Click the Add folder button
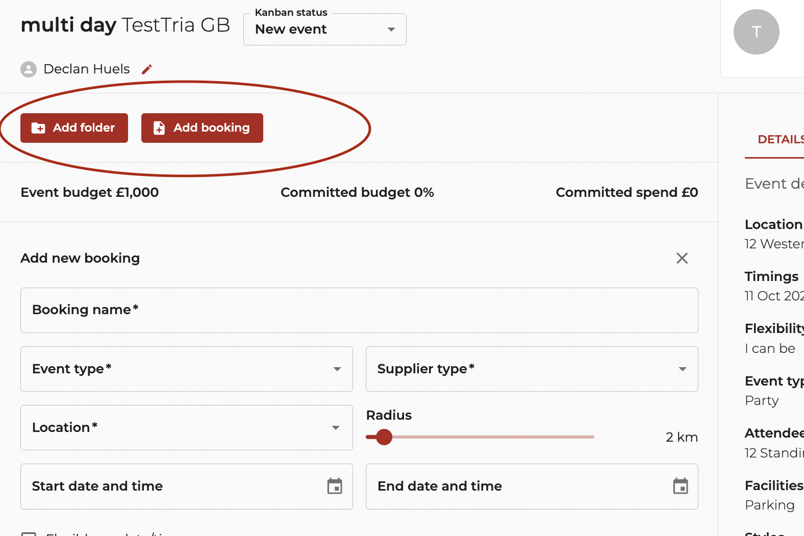The width and height of the screenshot is (804, 536). (74, 128)
